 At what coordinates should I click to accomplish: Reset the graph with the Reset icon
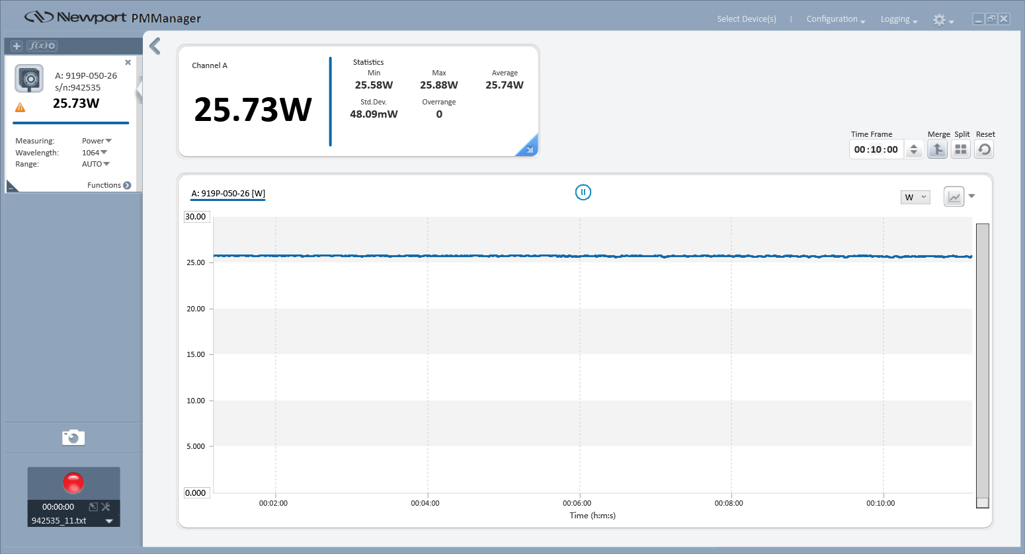point(984,149)
